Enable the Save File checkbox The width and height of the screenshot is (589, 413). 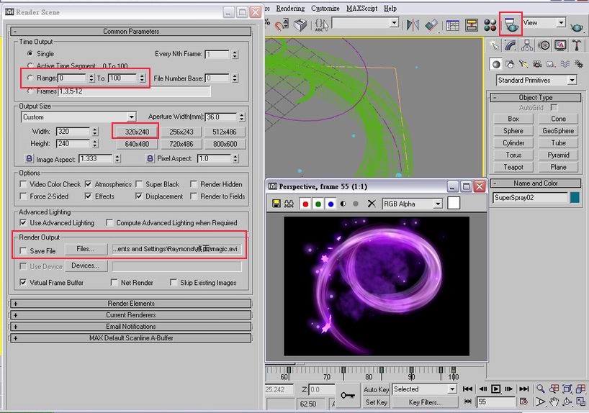pos(24,251)
